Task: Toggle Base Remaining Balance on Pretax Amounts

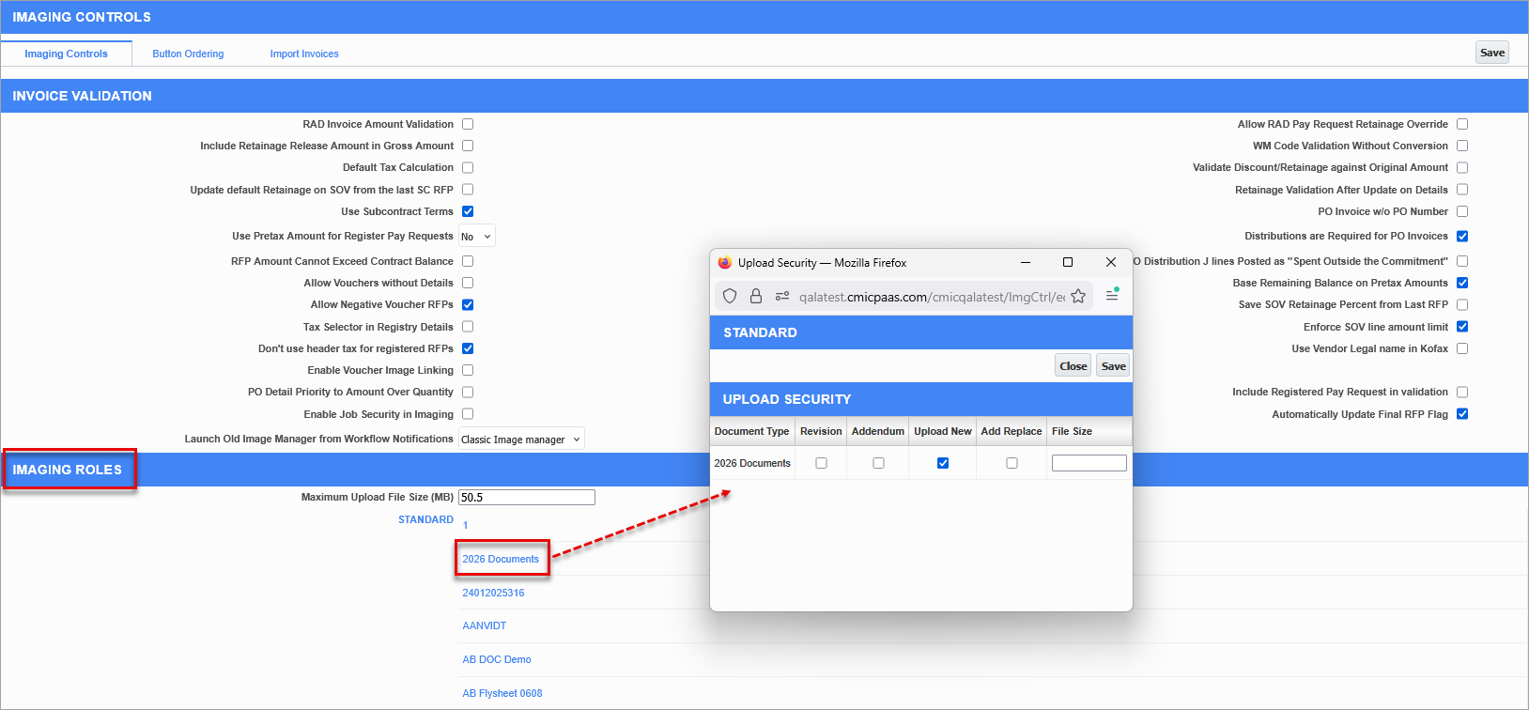Action: click(1462, 283)
